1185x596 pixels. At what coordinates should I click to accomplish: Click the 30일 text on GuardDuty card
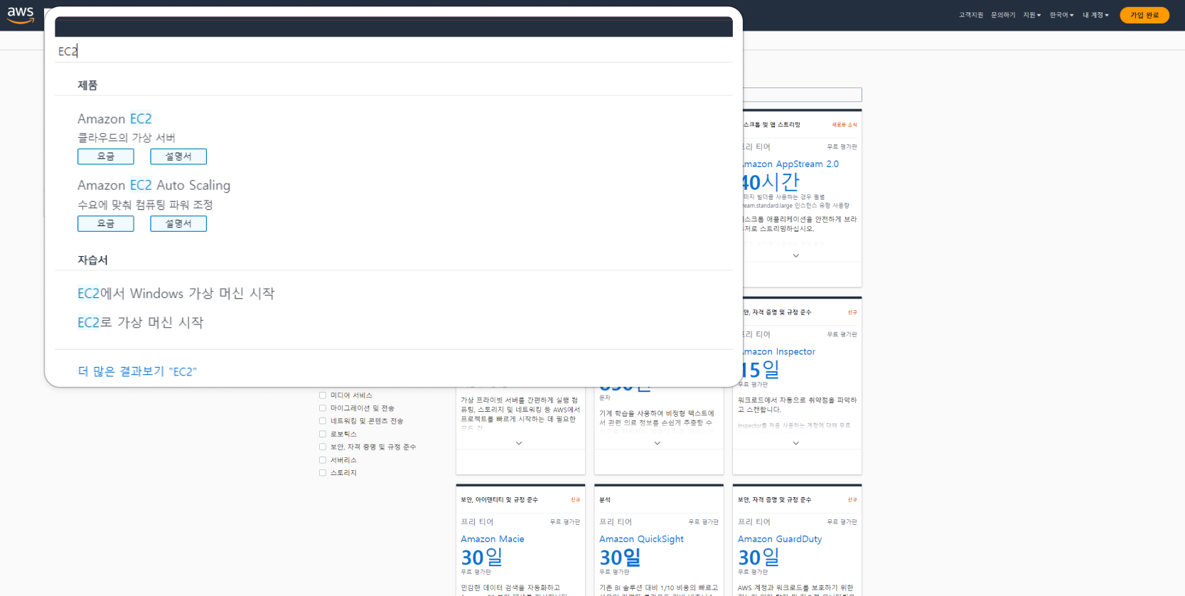[x=759, y=558]
